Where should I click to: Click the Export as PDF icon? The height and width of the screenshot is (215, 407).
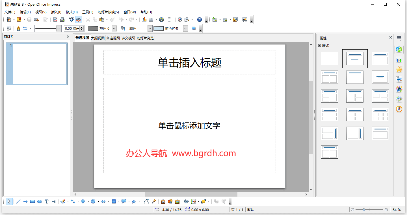(55, 20)
